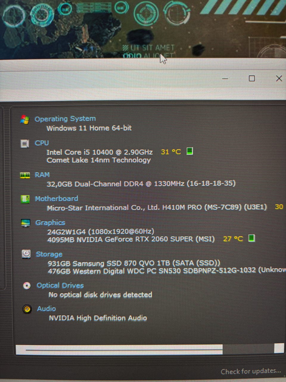Click the Graphics monitor icon
Image resolution: width=286 pixels, height=382 pixels.
[x=26, y=223]
